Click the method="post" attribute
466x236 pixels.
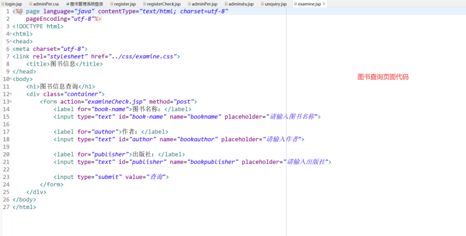pyautogui.click(x=172, y=101)
